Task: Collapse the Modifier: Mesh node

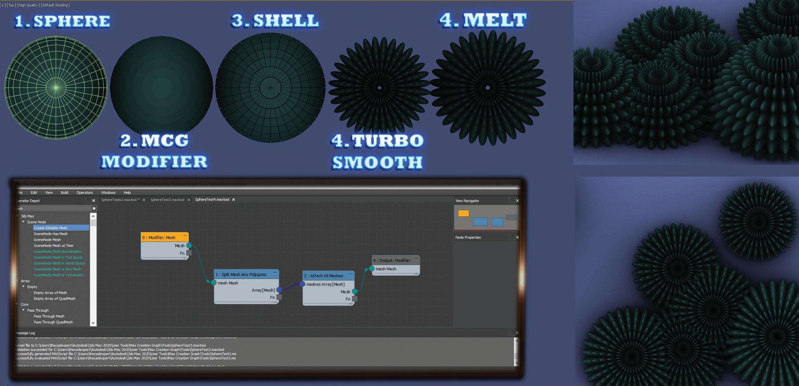Action: pyautogui.click(x=185, y=236)
